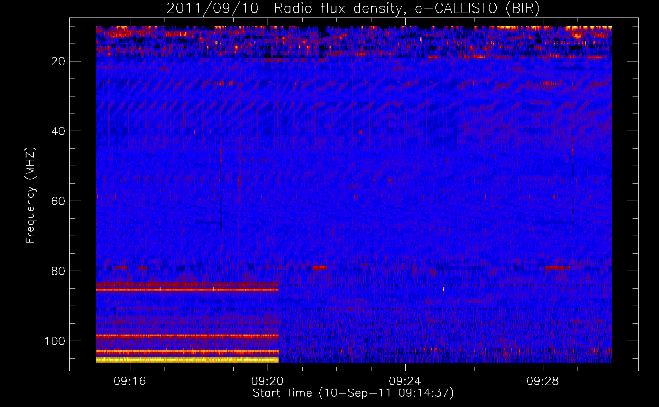
Task: Click the '40' frequency tick label
Action: click(59, 131)
